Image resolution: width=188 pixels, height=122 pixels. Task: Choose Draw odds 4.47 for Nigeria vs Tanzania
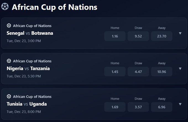[138, 71]
